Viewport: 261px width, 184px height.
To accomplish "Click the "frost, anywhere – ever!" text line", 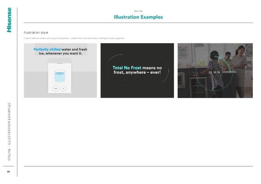I will 137,73.
